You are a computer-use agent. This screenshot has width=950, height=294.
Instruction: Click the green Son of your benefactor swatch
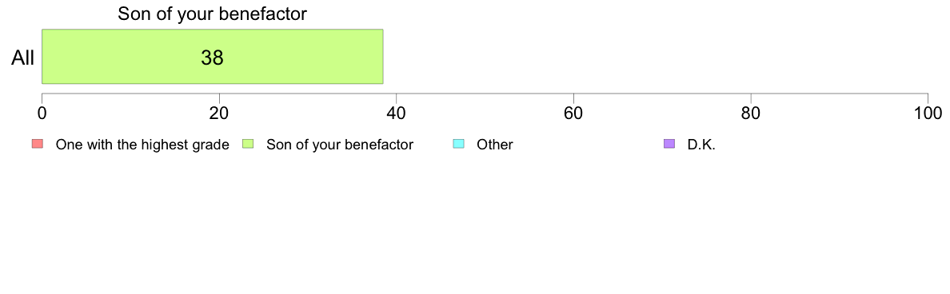point(248,144)
